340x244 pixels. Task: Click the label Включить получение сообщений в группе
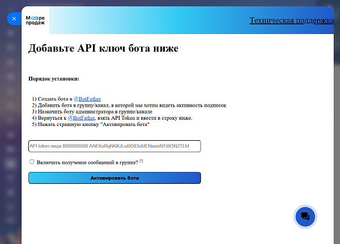pyautogui.click(x=87, y=162)
